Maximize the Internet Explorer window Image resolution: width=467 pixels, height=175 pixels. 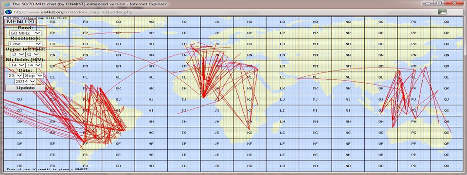[439, 3]
